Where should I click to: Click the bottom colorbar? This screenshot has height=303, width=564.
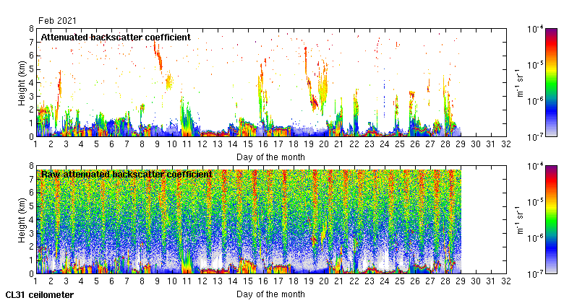point(551,220)
